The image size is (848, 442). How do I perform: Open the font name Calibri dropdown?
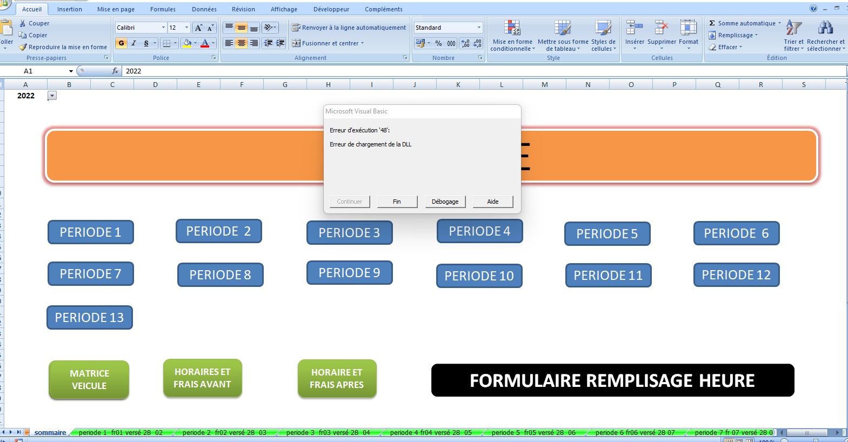(163, 28)
